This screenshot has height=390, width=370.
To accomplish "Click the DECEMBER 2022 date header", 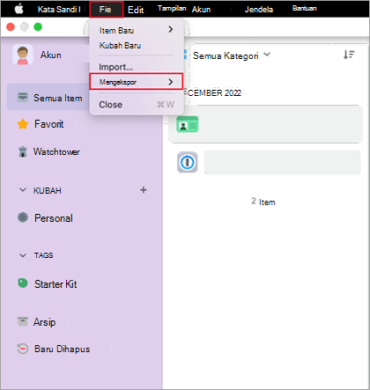I will pyautogui.click(x=214, y=93).
